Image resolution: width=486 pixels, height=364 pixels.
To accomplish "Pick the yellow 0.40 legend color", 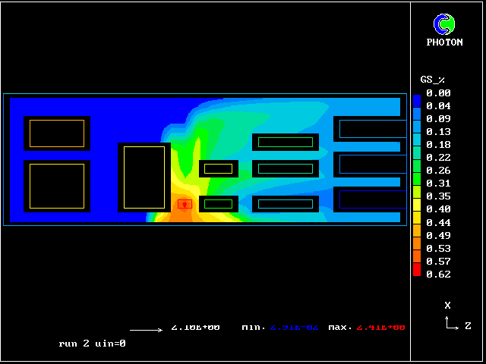I will click(416, 209).
